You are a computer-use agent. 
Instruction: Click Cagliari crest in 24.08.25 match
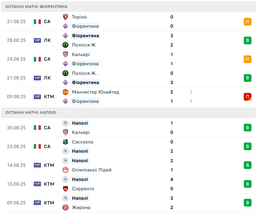[x=65, y=54]
